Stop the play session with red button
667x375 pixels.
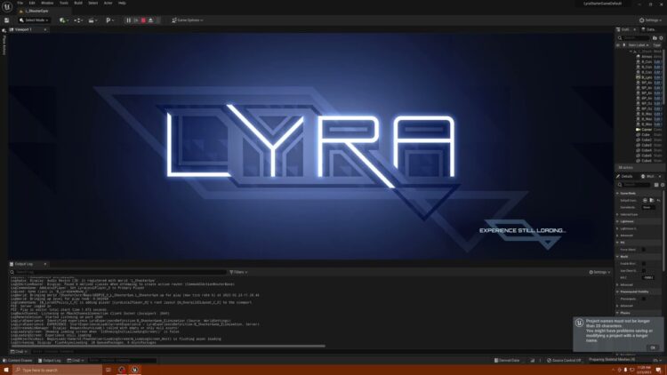point(143,20)
